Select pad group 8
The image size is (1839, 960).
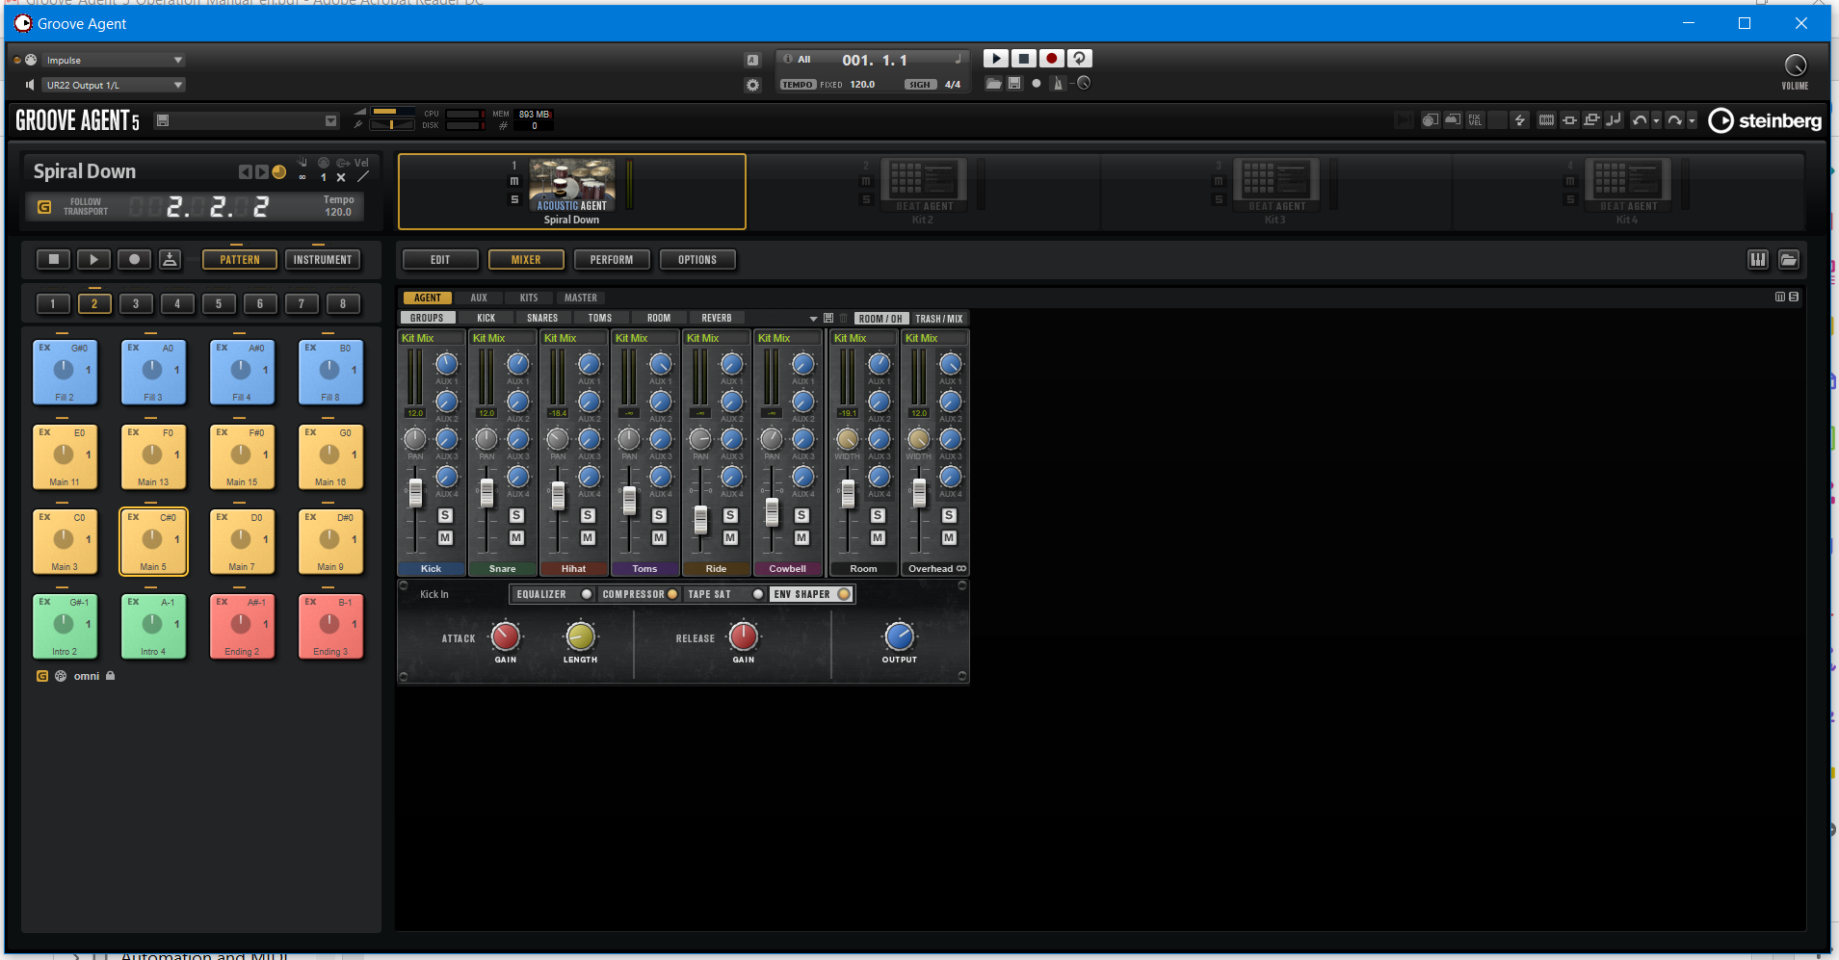pyautogui.click(x=343, y=304)
